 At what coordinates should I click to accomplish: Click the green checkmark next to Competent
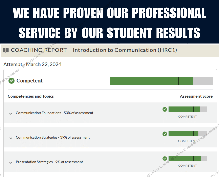[11, 81]
